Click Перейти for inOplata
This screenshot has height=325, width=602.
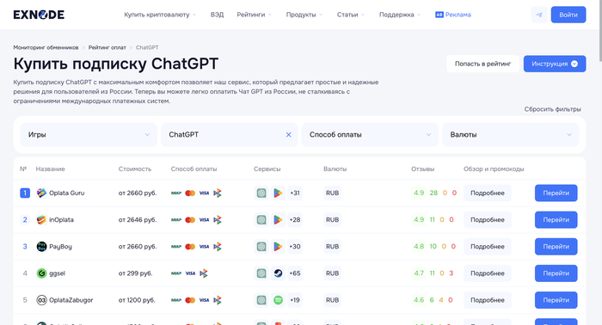tap(556, 220)
